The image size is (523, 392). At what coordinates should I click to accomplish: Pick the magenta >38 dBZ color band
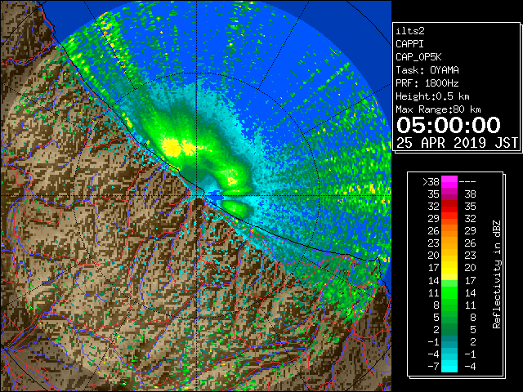449,182
